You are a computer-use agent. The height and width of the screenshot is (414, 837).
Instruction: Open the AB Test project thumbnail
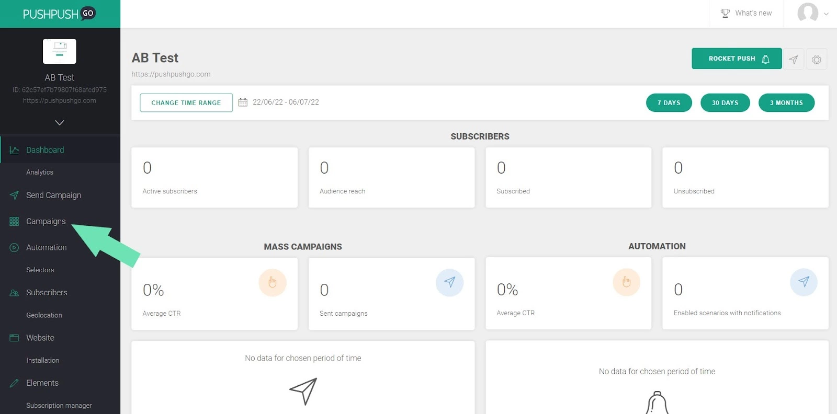pyautogui.click(x=60, y=51)
